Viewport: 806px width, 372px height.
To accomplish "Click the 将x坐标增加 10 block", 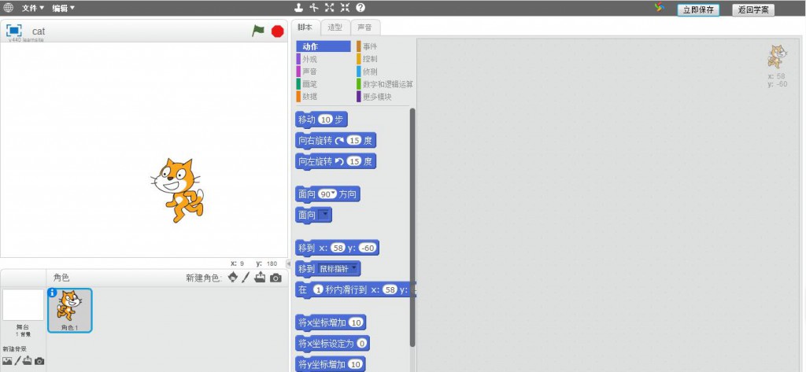I will [331, 322].
